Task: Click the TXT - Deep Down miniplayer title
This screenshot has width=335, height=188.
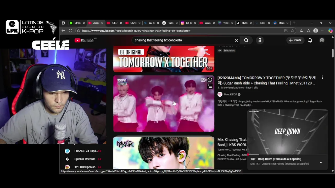Action: pyautogui.click(x=276, y=159)
